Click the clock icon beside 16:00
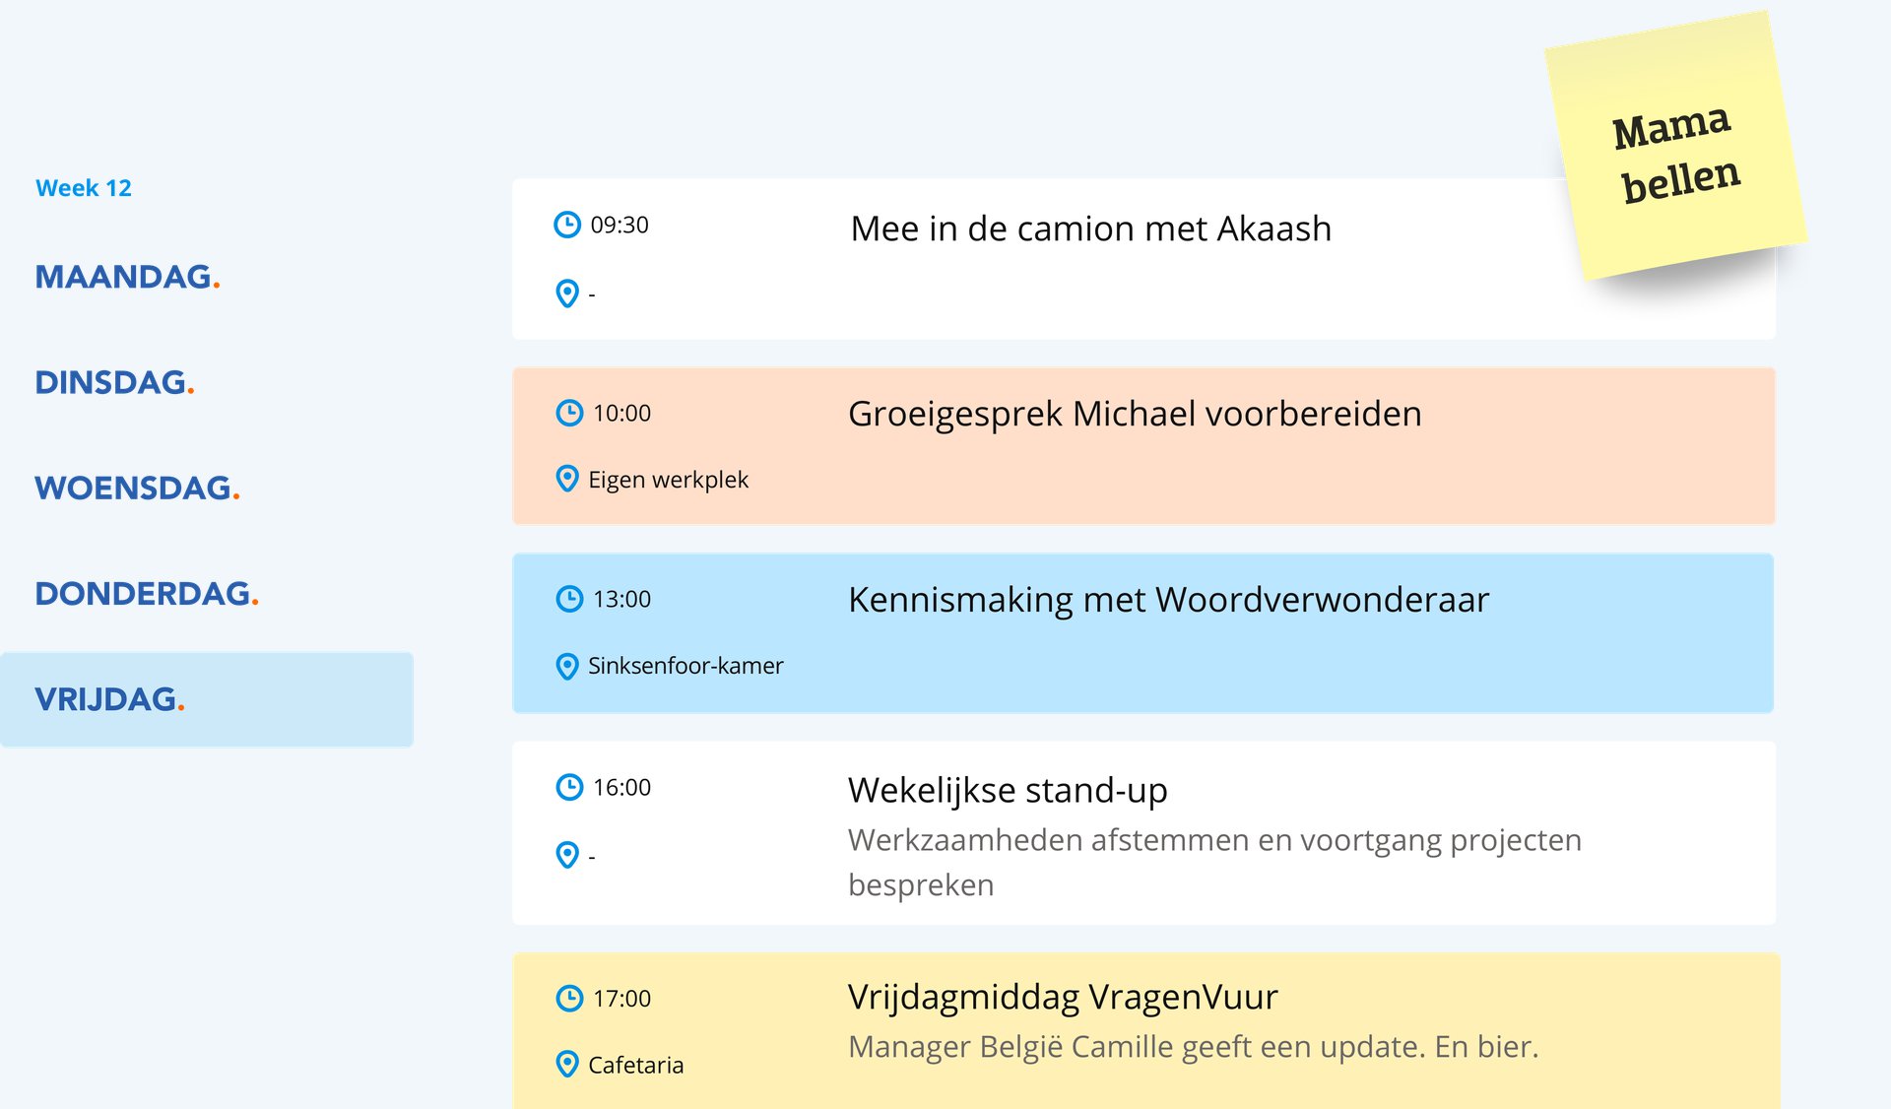The width and height of the screenshot is (1891, 1109). pyautogui.click(x=569, y=787)
